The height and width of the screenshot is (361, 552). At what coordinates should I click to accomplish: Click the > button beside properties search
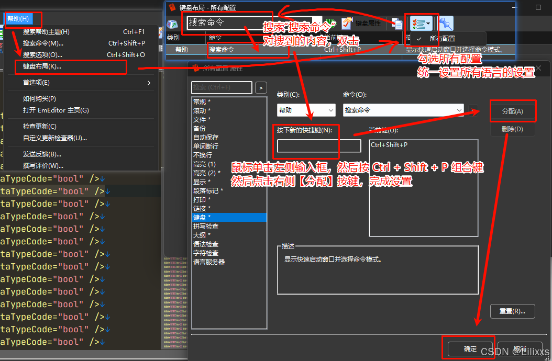pos(261,87)
